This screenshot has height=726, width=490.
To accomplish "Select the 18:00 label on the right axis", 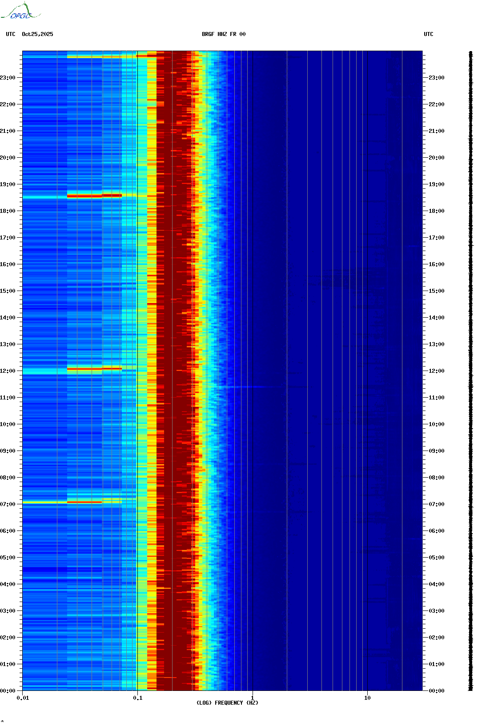I will tap(436, 211).
